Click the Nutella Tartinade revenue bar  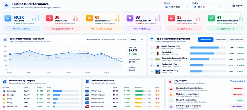208,48
